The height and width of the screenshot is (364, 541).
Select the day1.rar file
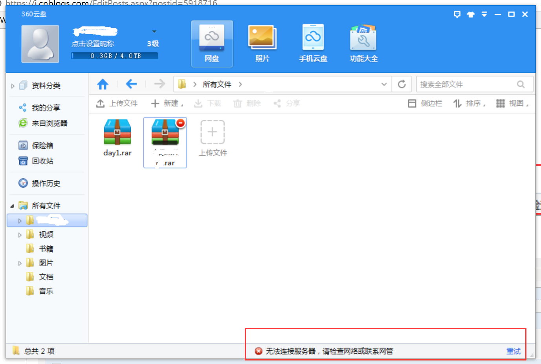(x=117, y=137)
